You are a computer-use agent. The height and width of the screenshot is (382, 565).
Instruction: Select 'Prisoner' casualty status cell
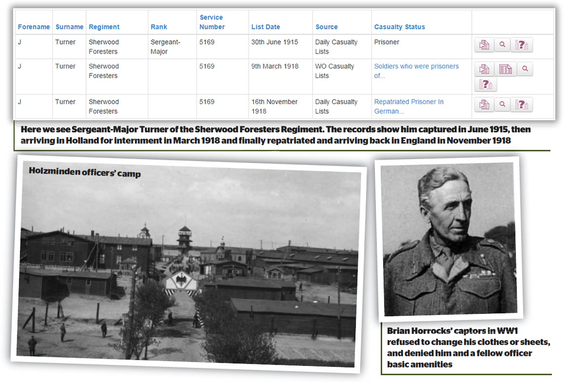coord(387,42)
